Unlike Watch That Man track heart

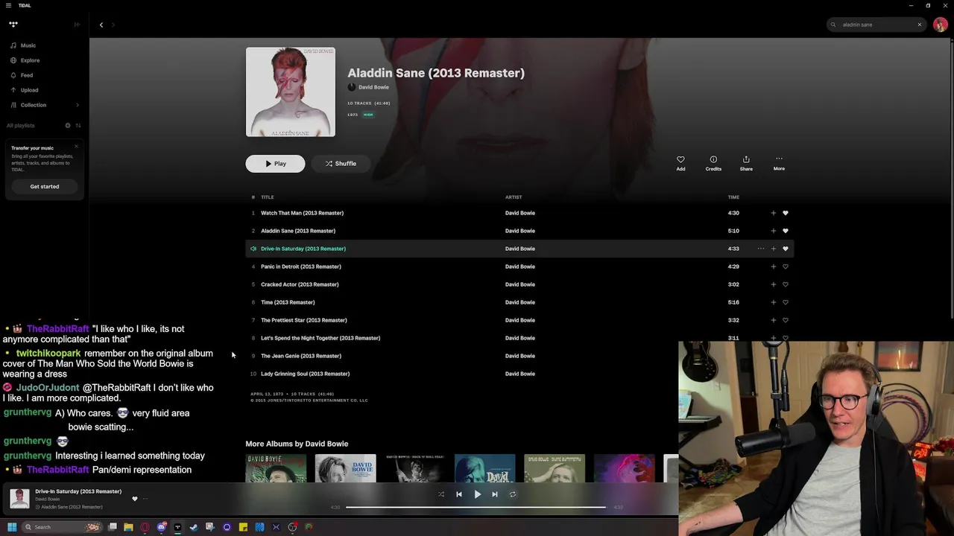(785, 213)
